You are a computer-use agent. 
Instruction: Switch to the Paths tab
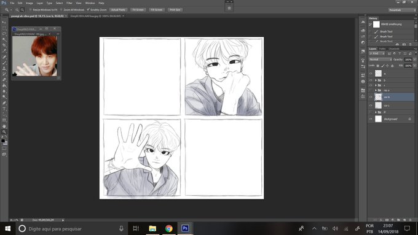tap(382, 48)
